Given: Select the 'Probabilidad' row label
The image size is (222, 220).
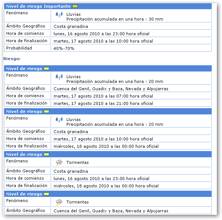Looking at the screenshot, I should coord(19,48).
